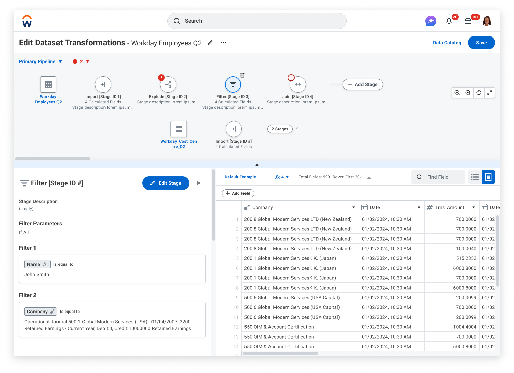Click the Name field chip in Filter 1
The width and height of the screenshot is (514, 373).
pos(38,264)
